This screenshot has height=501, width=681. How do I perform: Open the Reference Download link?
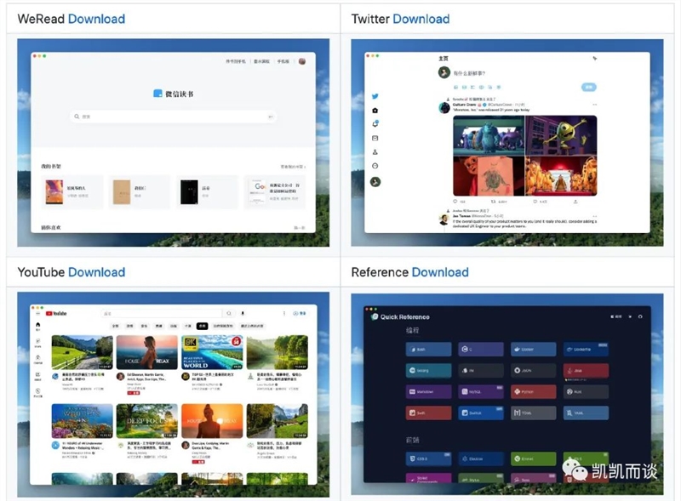pyautogui.click(x=439, y=272)
